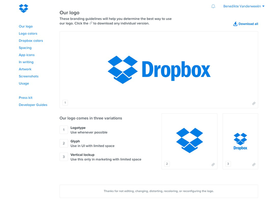Click the vertical lockup logo image on card 3
This screenshot has width=277, height=215.
240,141
